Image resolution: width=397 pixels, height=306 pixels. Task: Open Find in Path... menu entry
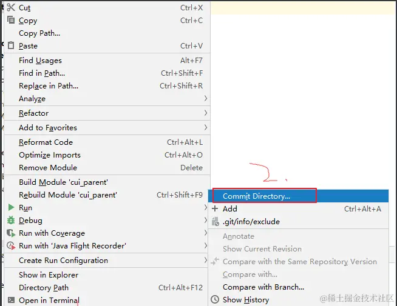point(42,73)
